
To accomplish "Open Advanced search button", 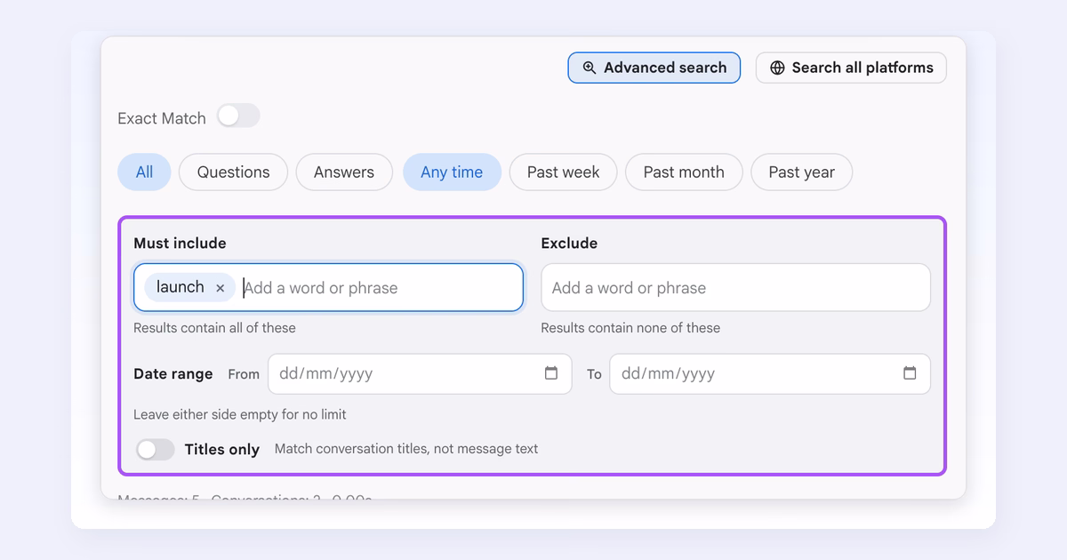I will [x=654, y=68].
